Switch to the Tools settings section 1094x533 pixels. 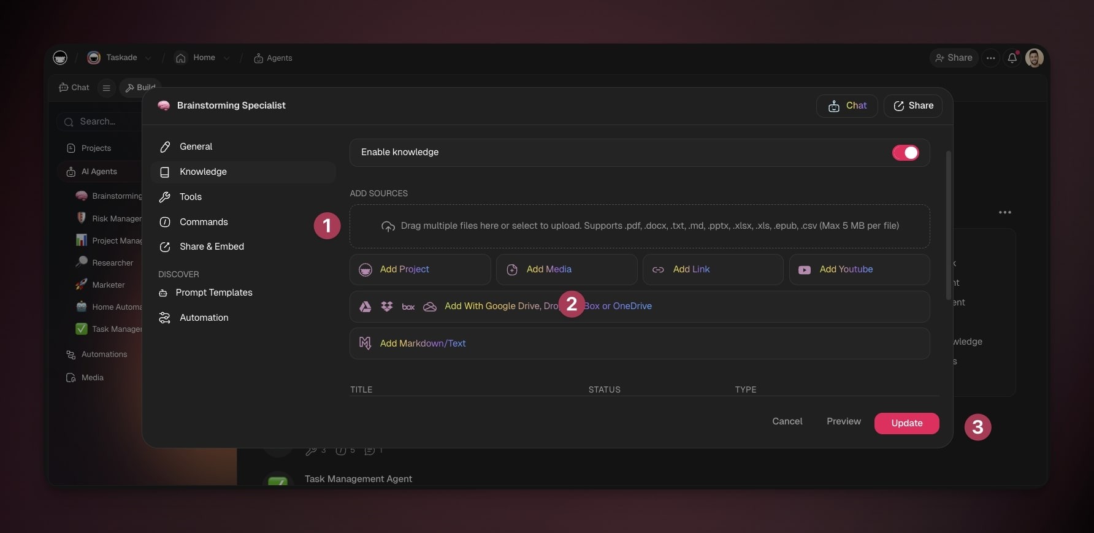[190, 197]
